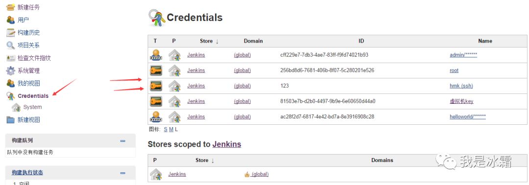This screenshot has height=185, width=529.
Task: Open 我的视图 in the sidebar
Action: tap(29, 83)
